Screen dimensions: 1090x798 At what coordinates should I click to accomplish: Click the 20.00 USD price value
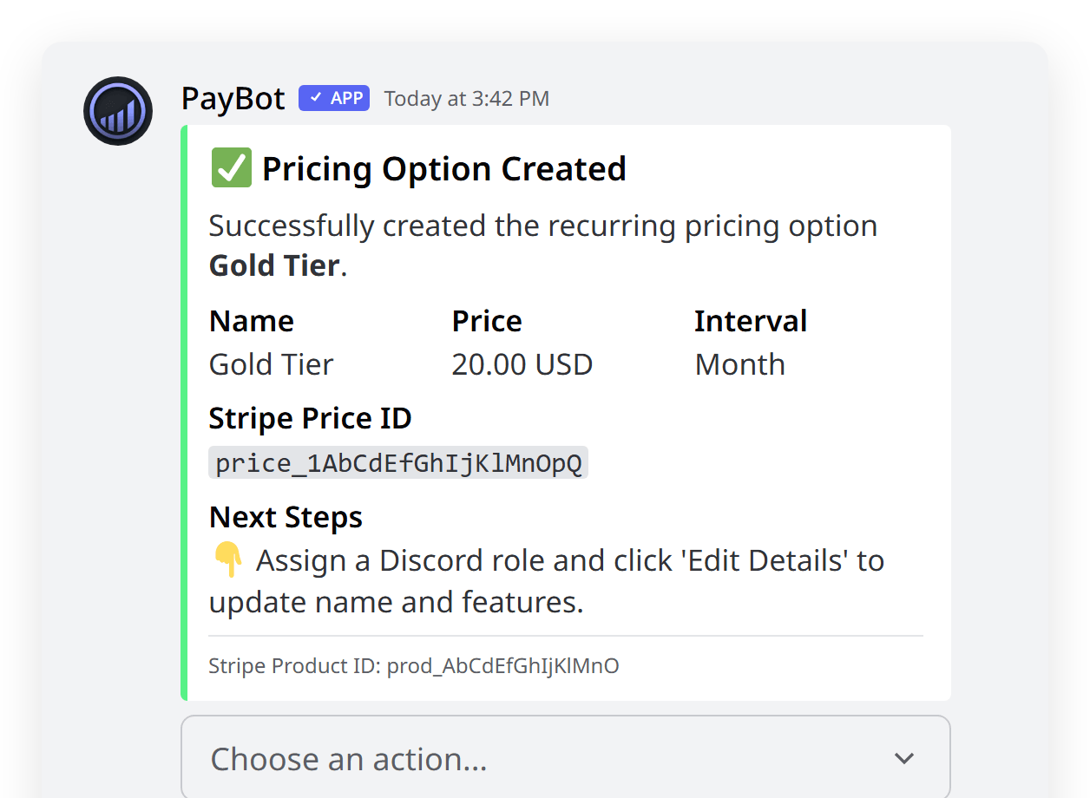(522, 364)
